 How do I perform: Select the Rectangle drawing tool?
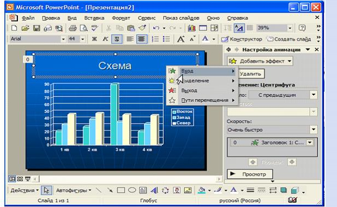(x=121, y=190)
